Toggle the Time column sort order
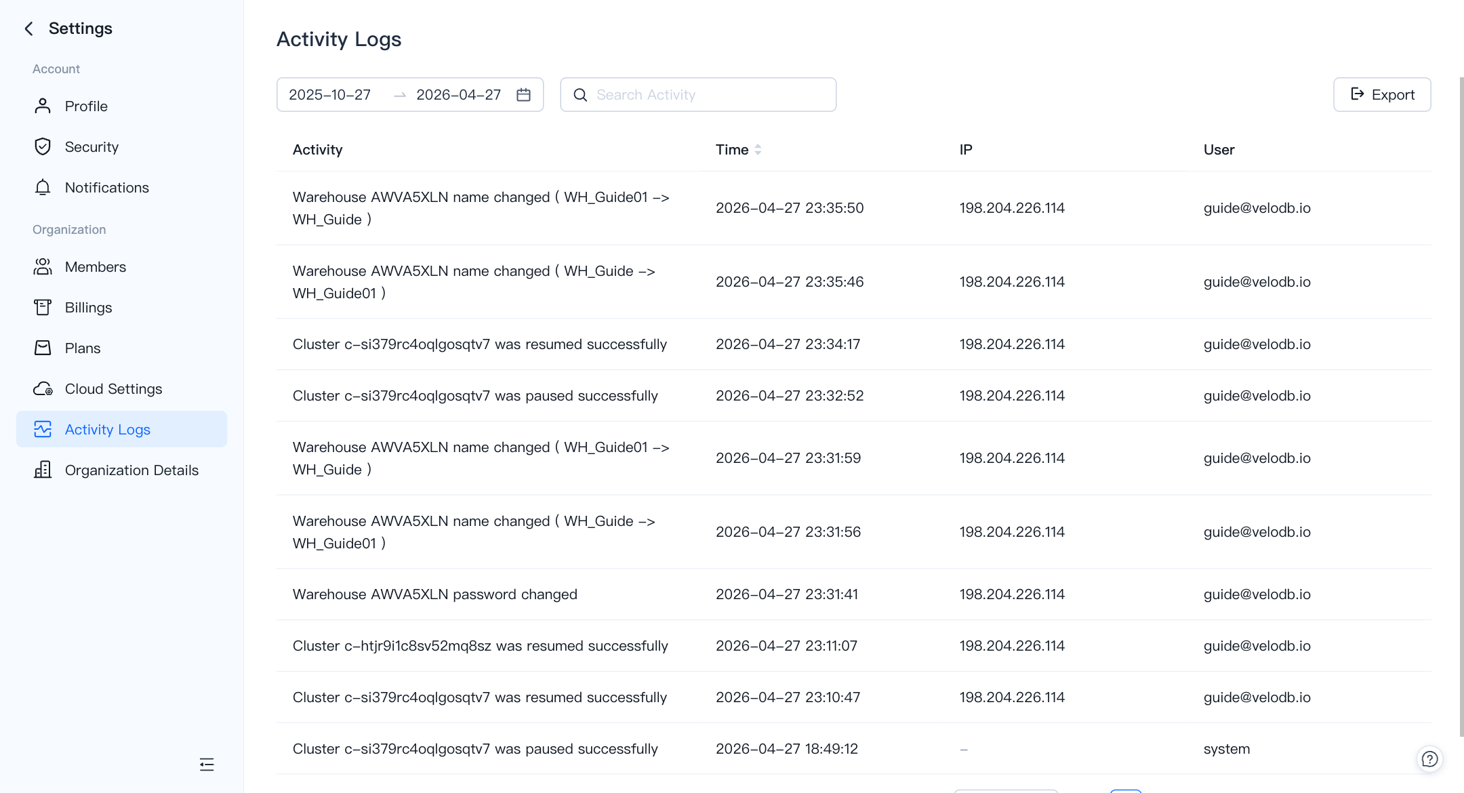 (x=759, y=149)
